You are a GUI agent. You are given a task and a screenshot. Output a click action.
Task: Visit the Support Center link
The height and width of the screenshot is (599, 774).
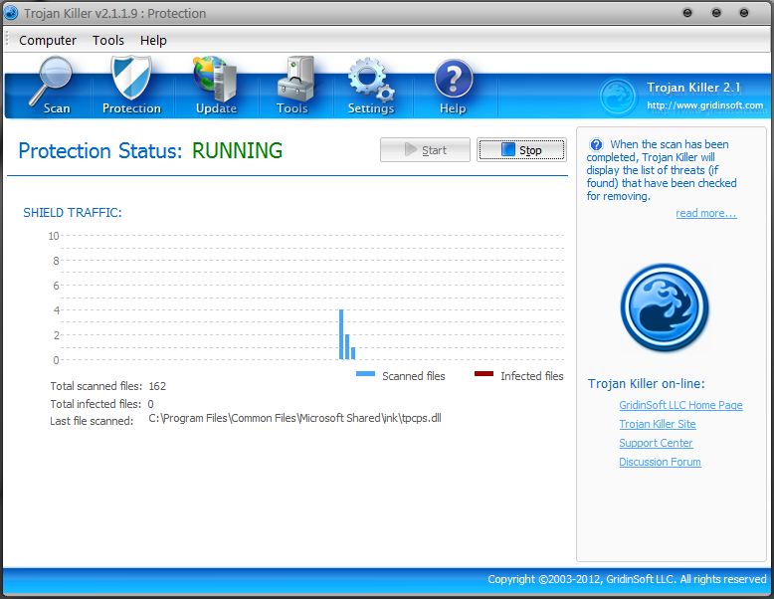coord(656,443)
